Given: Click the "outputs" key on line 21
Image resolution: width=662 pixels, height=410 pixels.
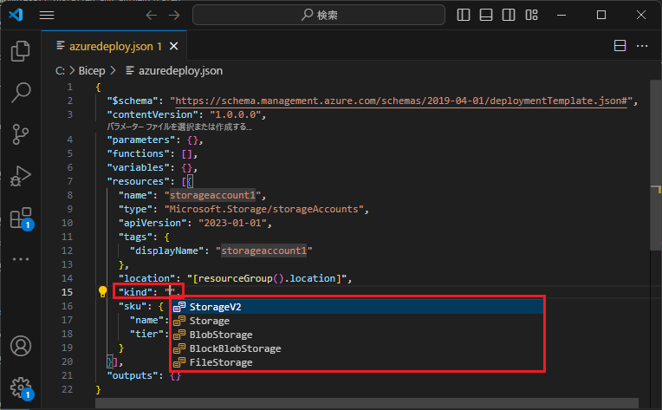Looking at the screenshot, I should coord(133,376).
